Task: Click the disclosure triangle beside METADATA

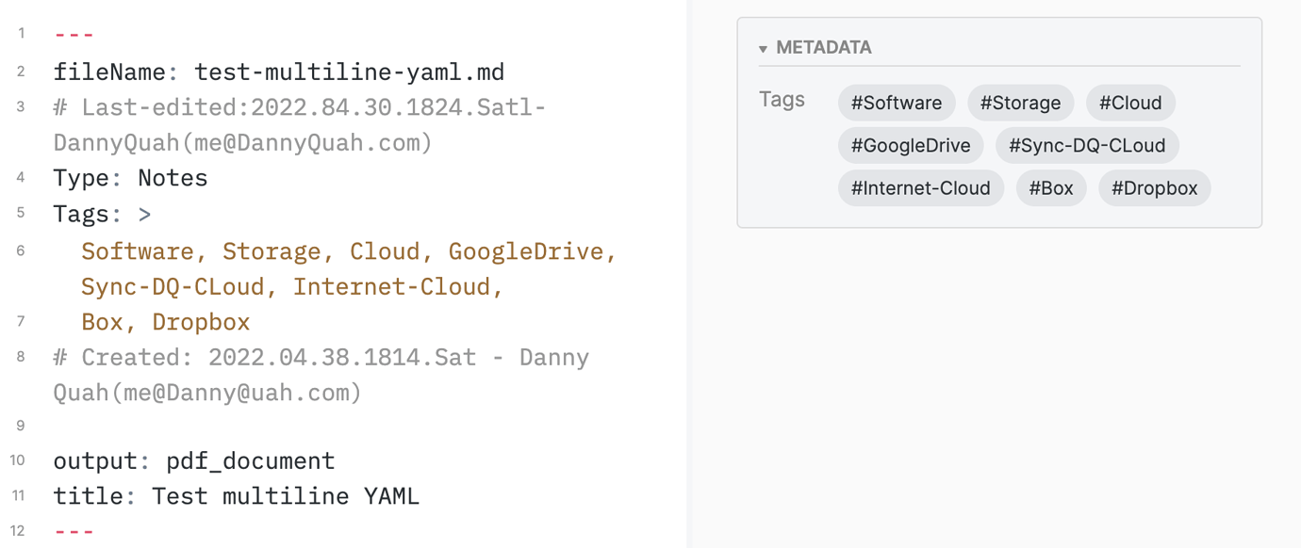Action: pos(762,48)
